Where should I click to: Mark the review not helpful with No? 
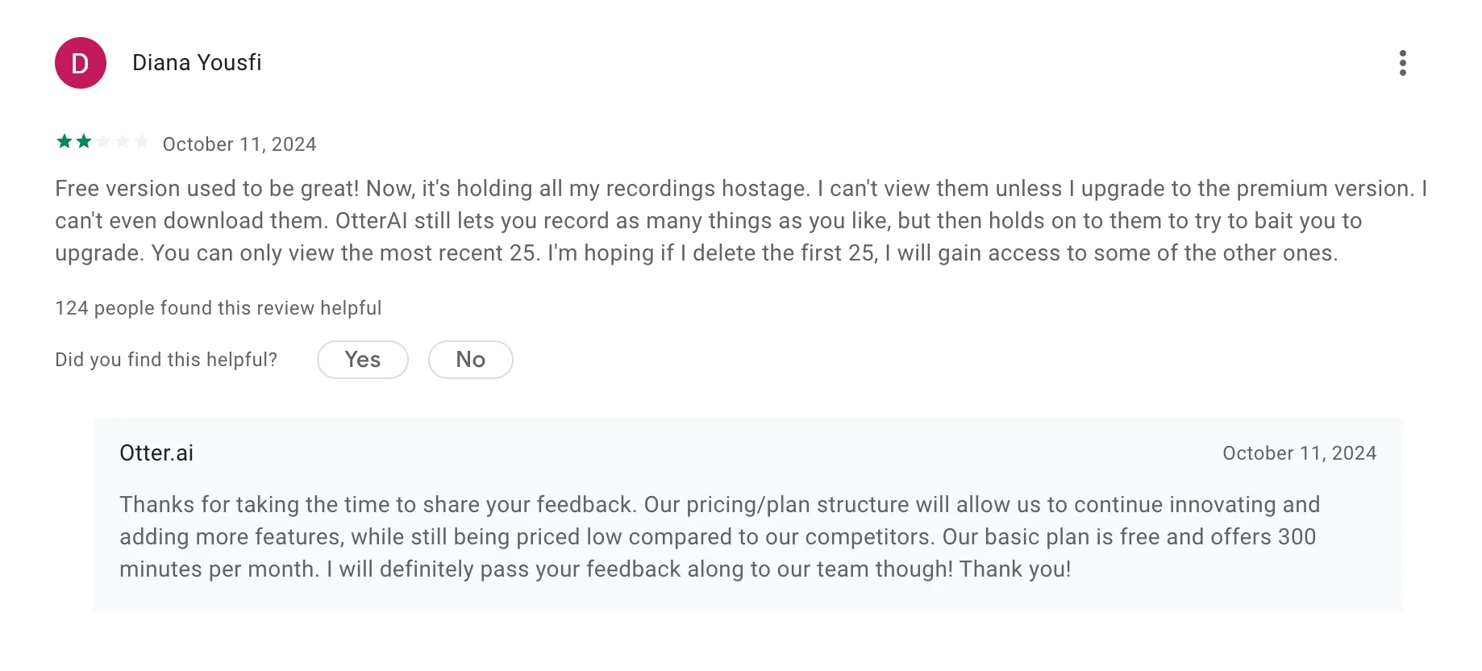point(471,360)
